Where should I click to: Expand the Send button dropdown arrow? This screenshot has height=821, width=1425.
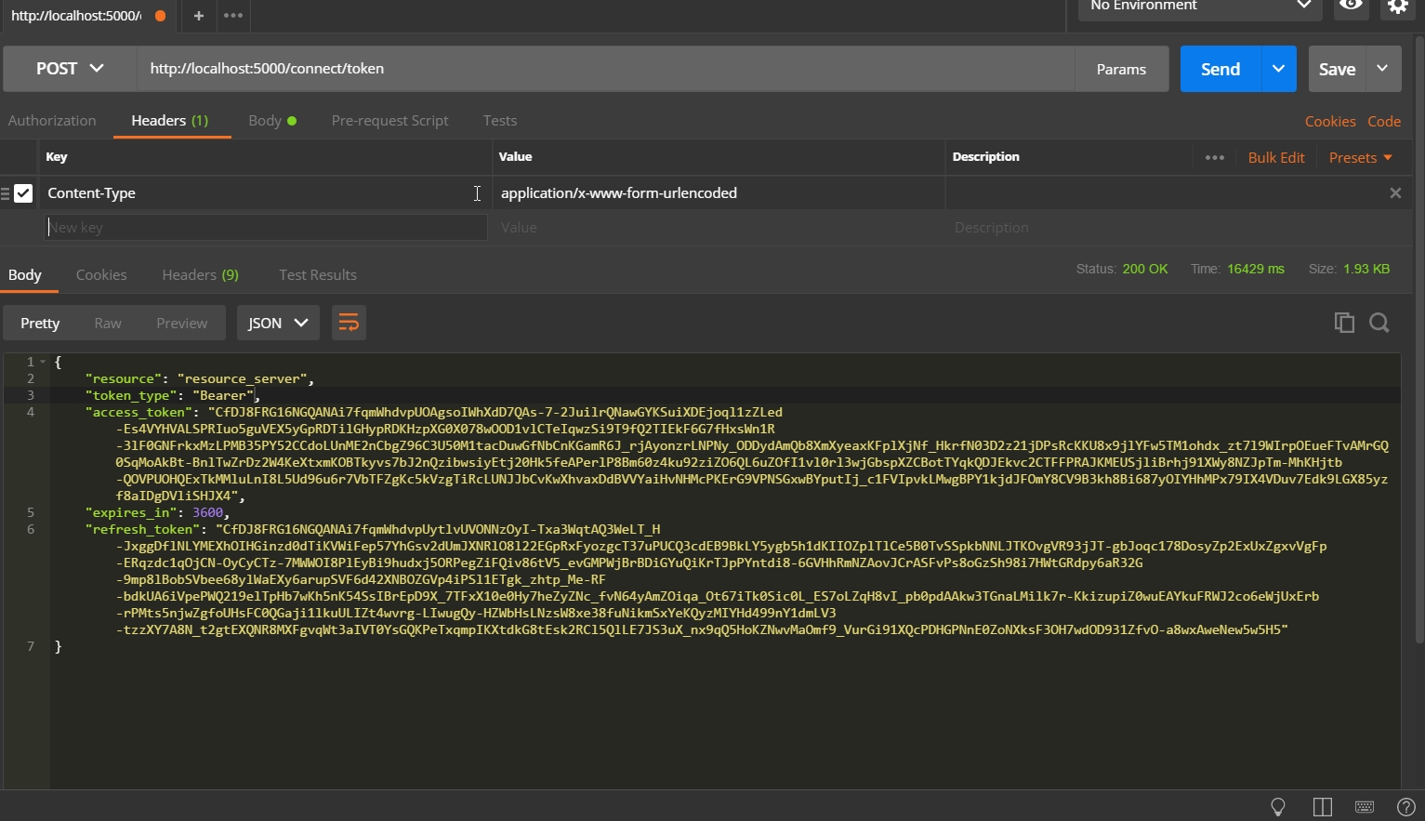1278,69
